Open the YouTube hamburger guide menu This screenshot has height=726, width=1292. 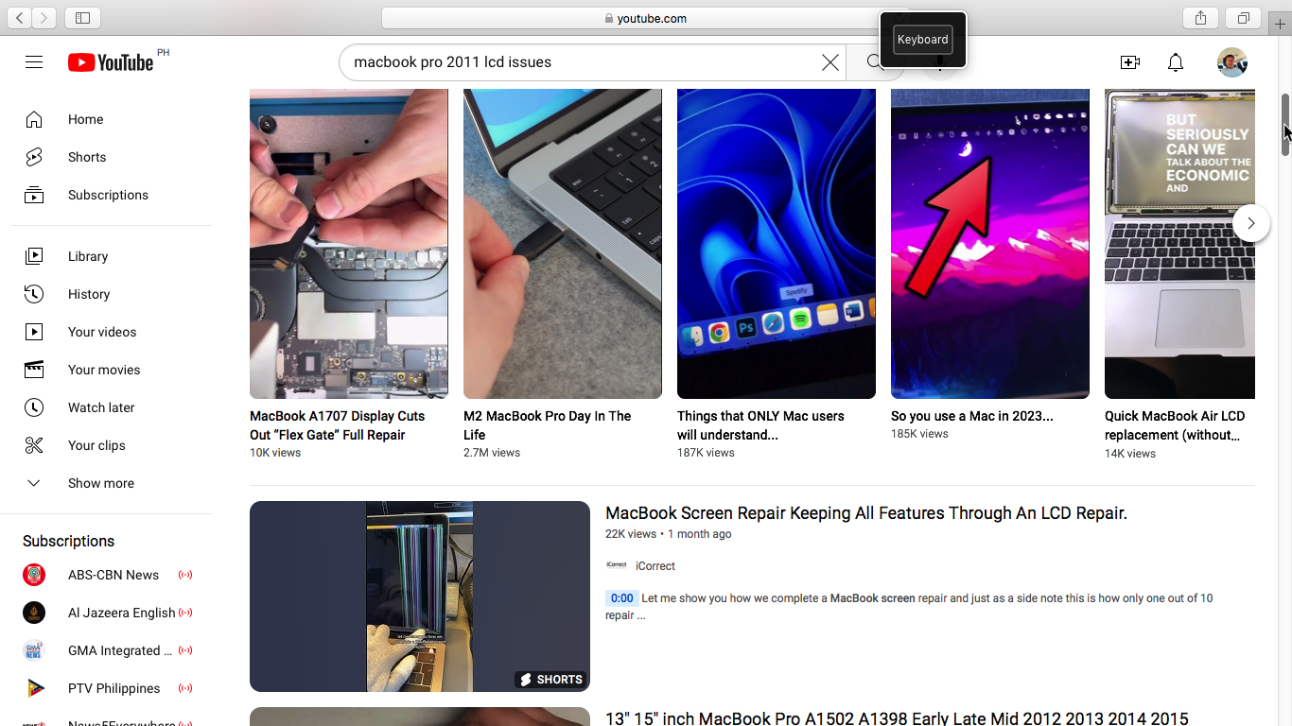click(34, 62)
